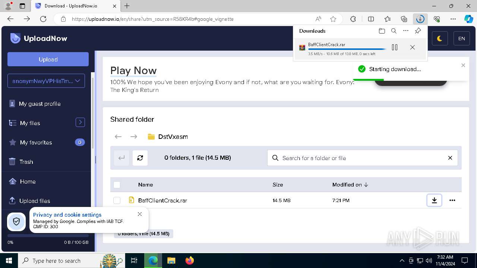Open downloads folder icon in Downloads panel

pos(382,31)
